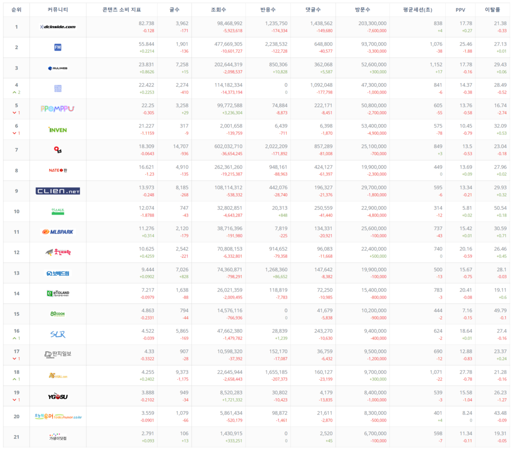Open the blue SLR logo

(58, 334)
